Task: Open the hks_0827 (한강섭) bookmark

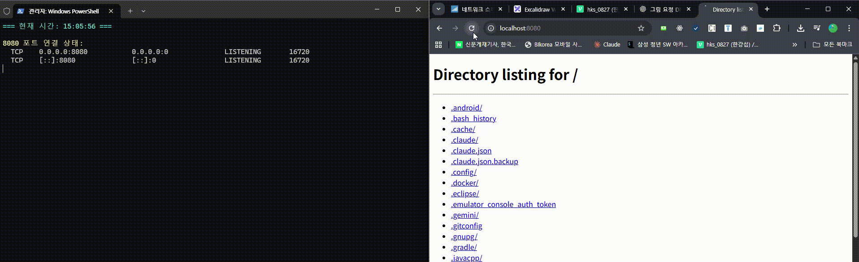Action: [x=727, y=45]
